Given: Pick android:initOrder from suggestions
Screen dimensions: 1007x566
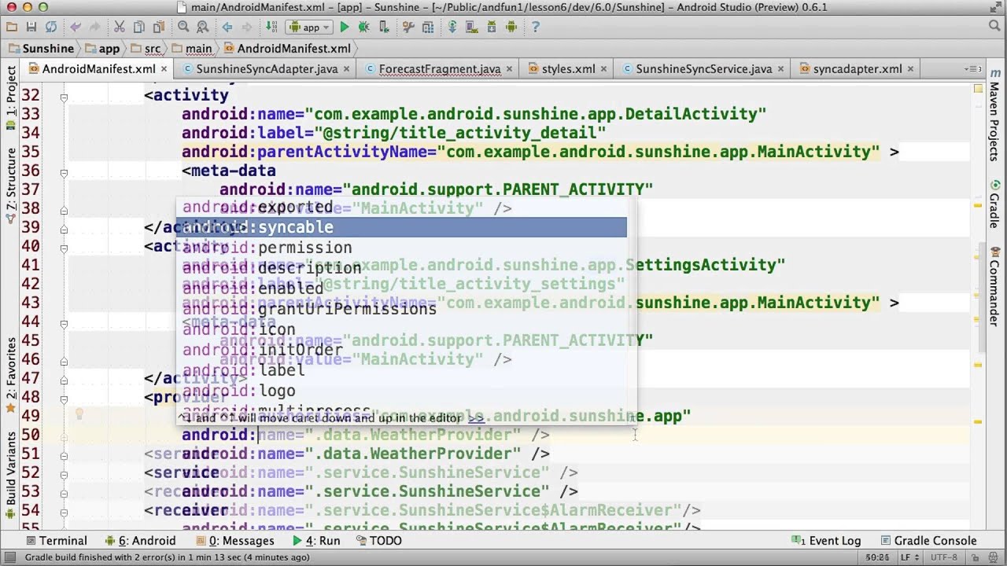Looking at the screenshot, I should point(401,350).
